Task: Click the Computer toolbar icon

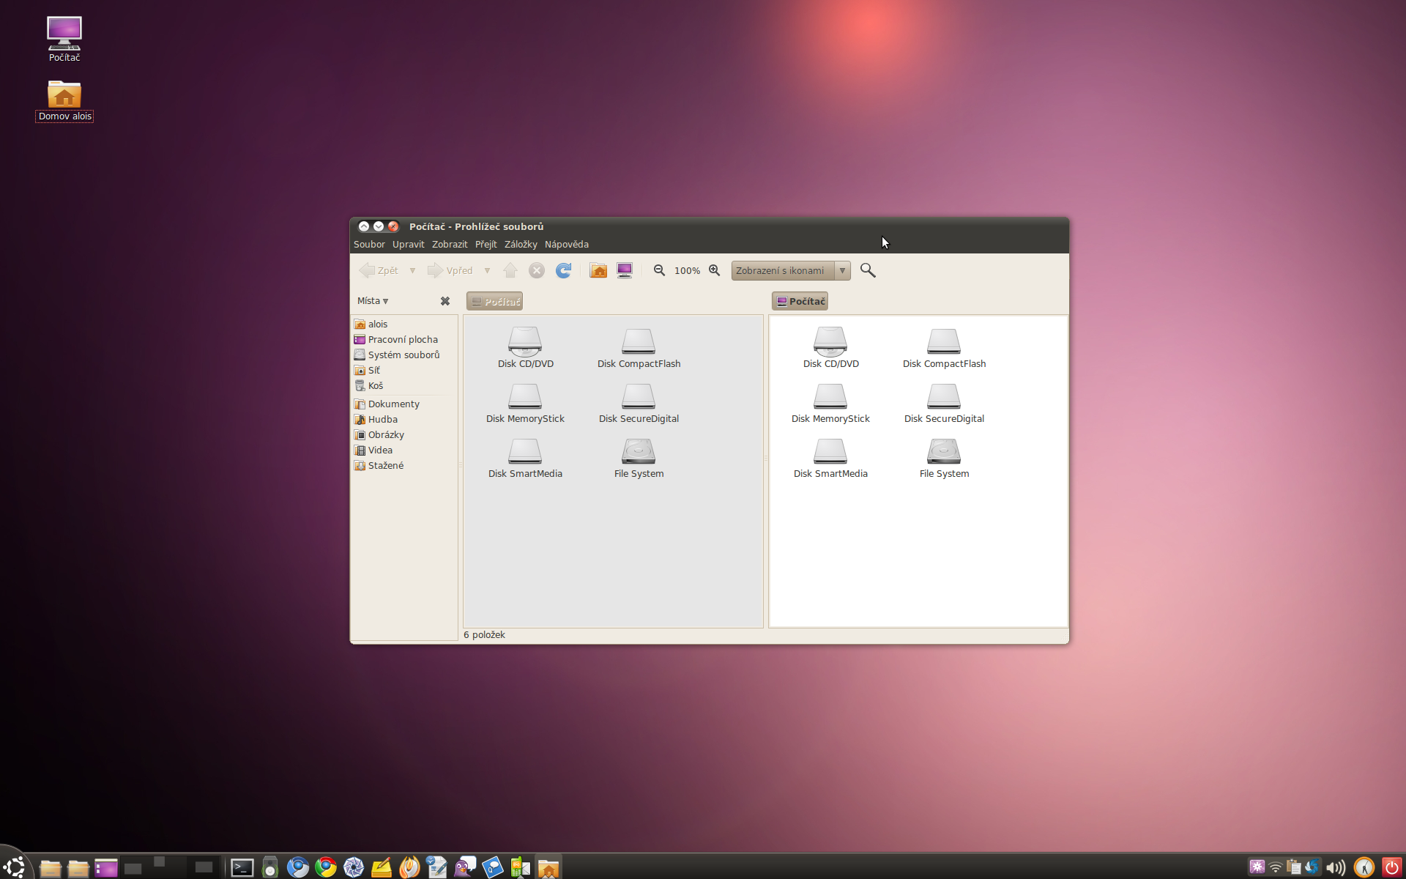Action: (625, 270)
